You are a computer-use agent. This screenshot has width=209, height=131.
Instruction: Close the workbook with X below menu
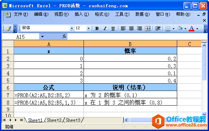click(x=204, y=20)
